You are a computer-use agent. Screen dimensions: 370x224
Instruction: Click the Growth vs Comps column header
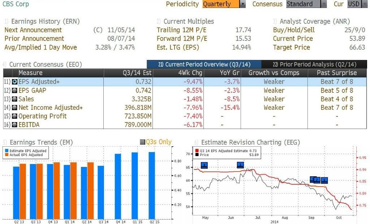(274, 73)
